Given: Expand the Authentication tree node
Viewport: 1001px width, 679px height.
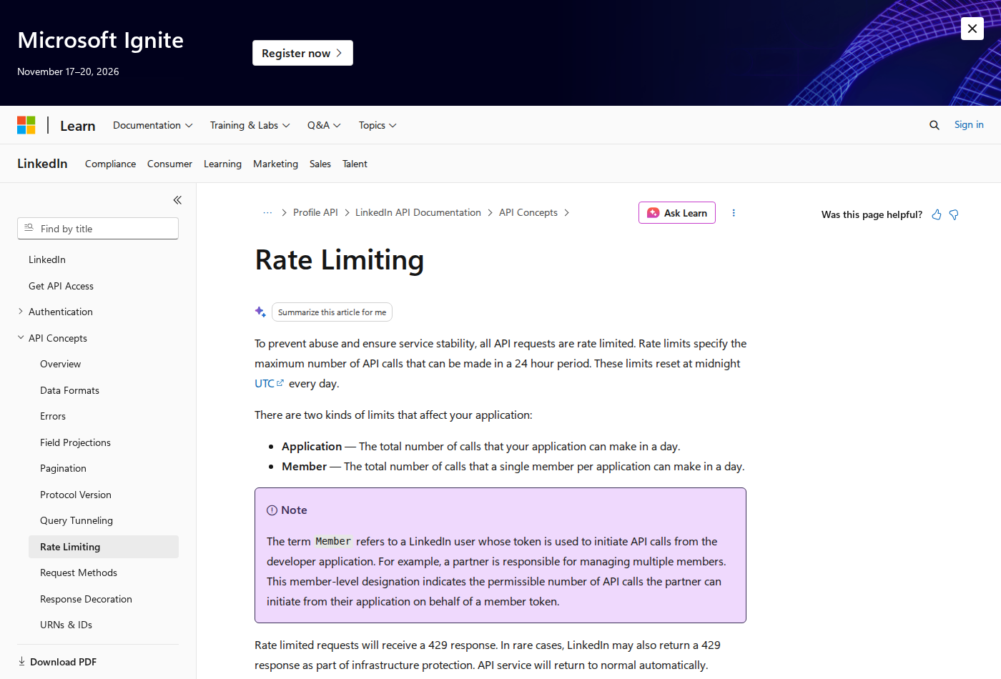Looking at the screenshot, I should 21,312.
